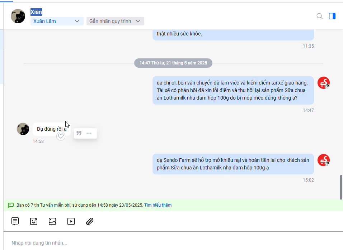The width and height of the screenshot is (343, 250).
Task: React with heart to 'Dạ đúng rồi ạ'
Action: point(61,136)
